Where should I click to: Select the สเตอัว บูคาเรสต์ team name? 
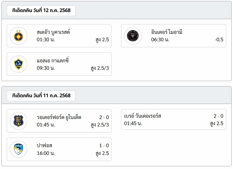click(53, 32)
